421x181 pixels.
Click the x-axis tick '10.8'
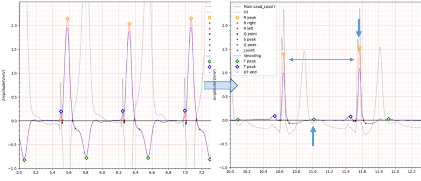click(x=296, y=172)
